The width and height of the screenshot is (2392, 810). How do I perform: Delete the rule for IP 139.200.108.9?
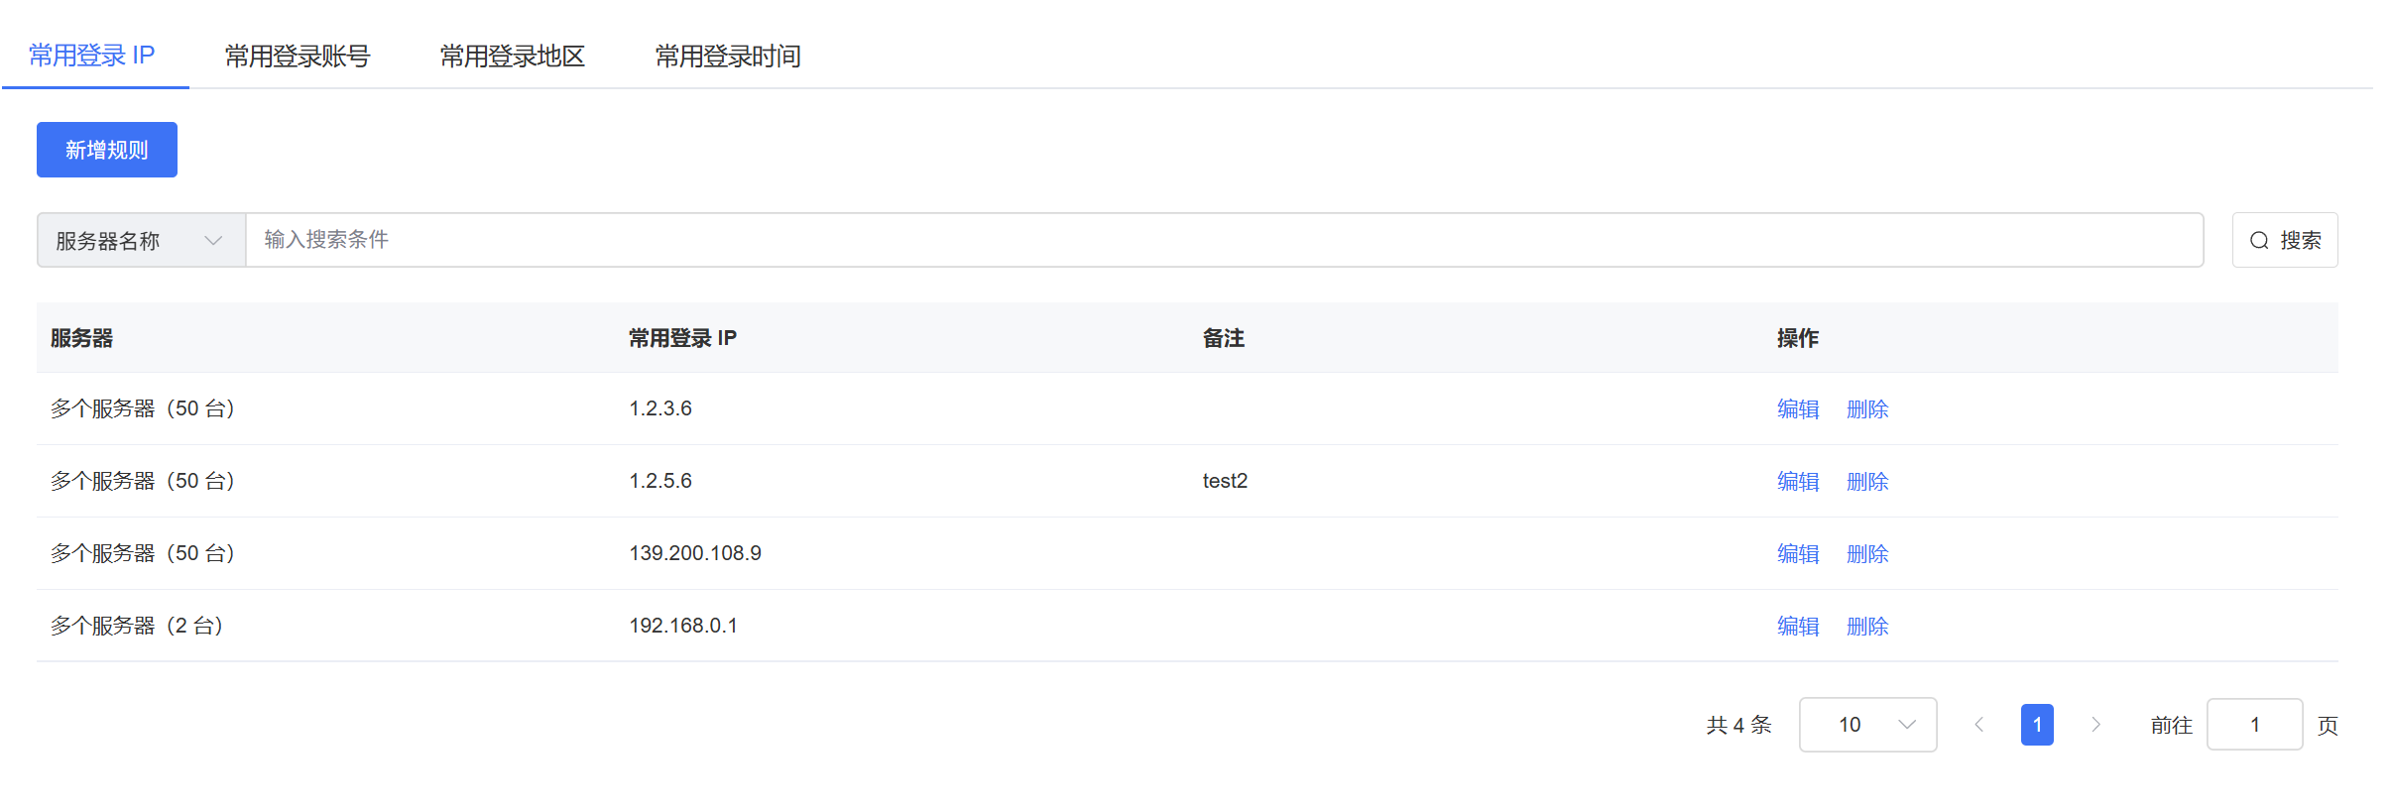point(1866,554)
